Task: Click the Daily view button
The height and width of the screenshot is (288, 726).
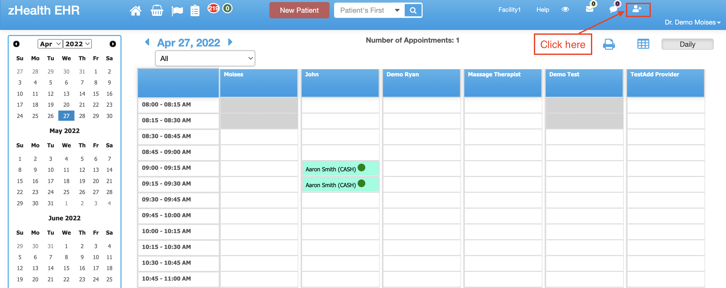Action: coord(687,44)
